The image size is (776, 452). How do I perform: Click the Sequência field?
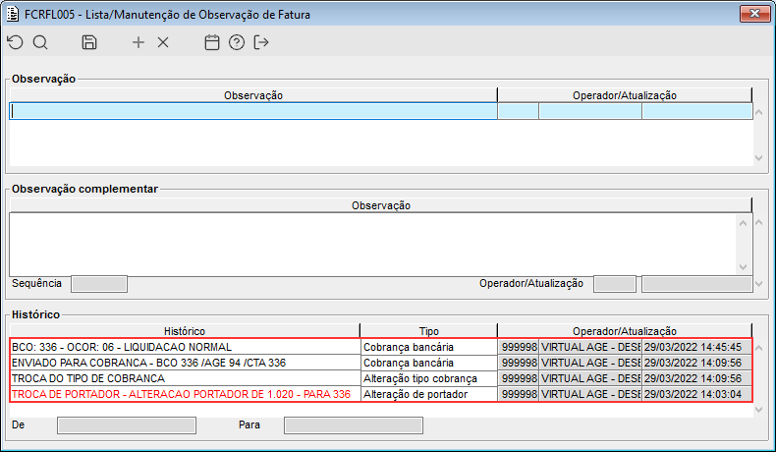click(99, 284)
